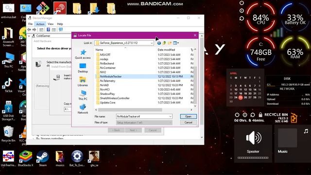Open the View Menu icon dropdown

pos(176,43)
